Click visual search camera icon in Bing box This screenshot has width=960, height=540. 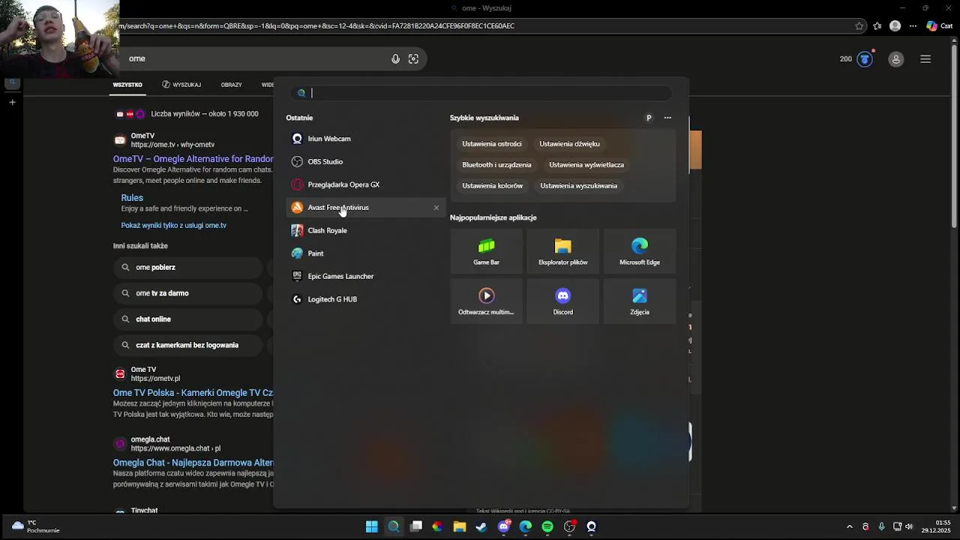[413, 59]
